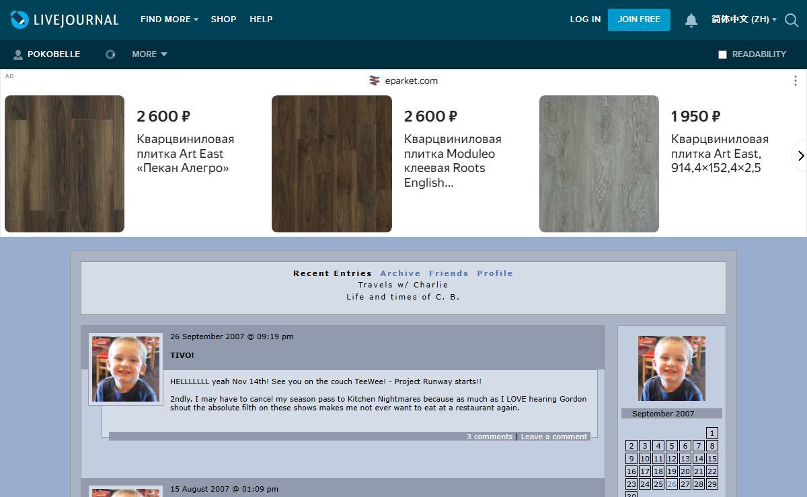Click the LOG IN link

(x=585, y=19)
